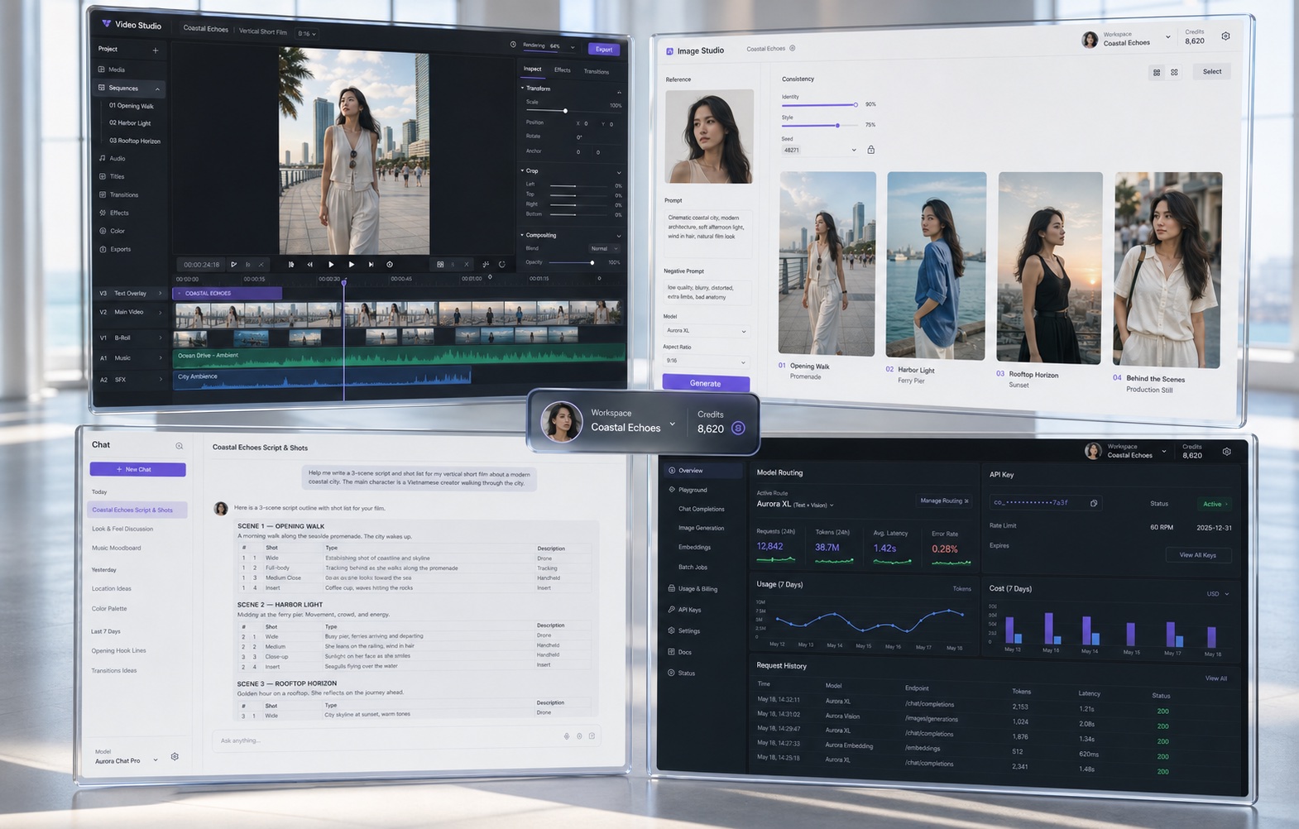This screenshot has height=829, width=1299.
Task: Click Select button in Image Studio
Action: (x=1212, y=72)
